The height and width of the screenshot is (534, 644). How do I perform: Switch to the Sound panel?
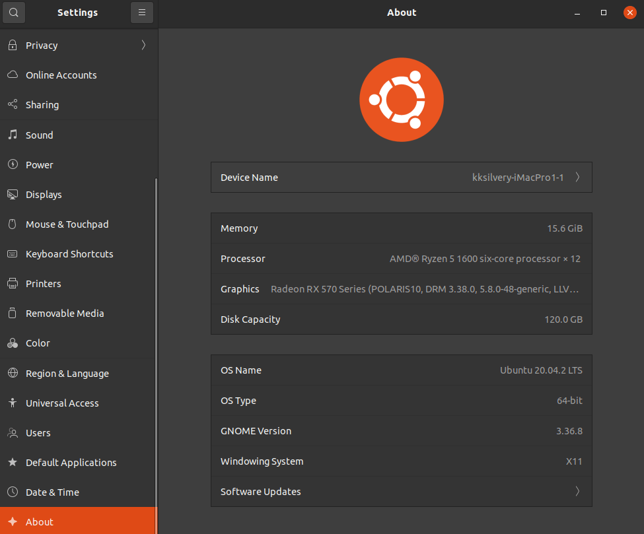pos(79,135)
